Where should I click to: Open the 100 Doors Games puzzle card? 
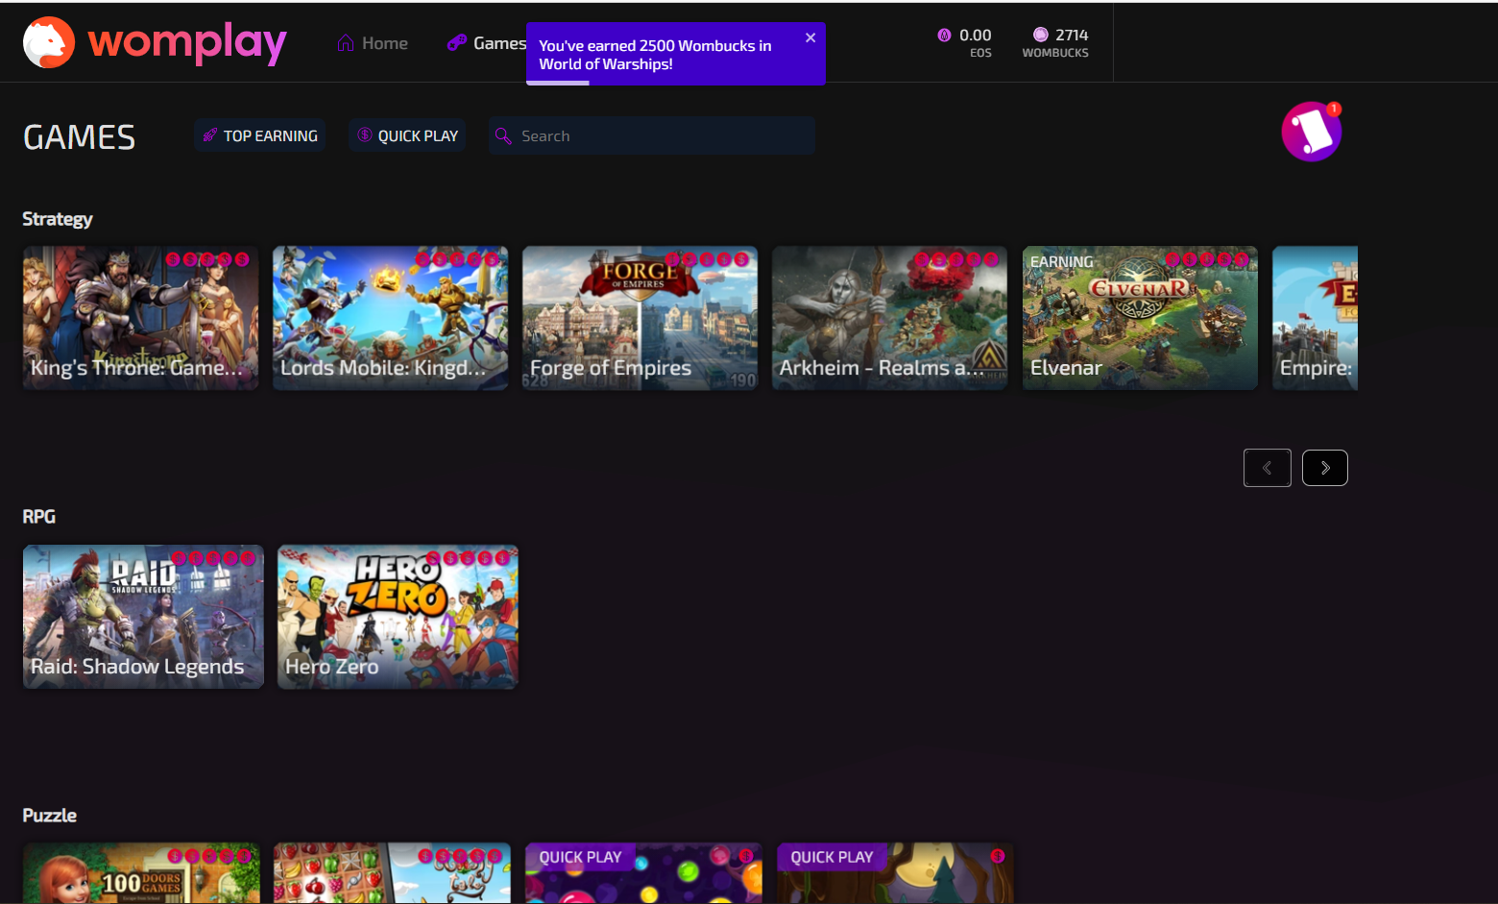[141, 873]
